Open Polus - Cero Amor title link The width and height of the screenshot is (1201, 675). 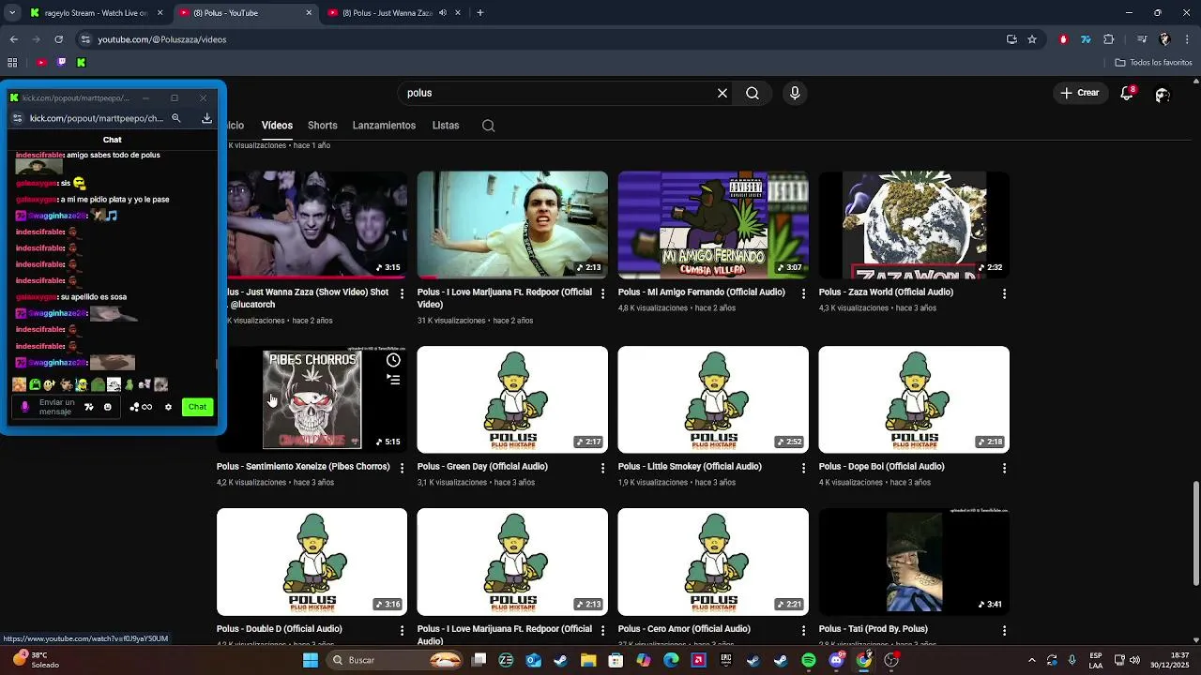pos(684,629)
